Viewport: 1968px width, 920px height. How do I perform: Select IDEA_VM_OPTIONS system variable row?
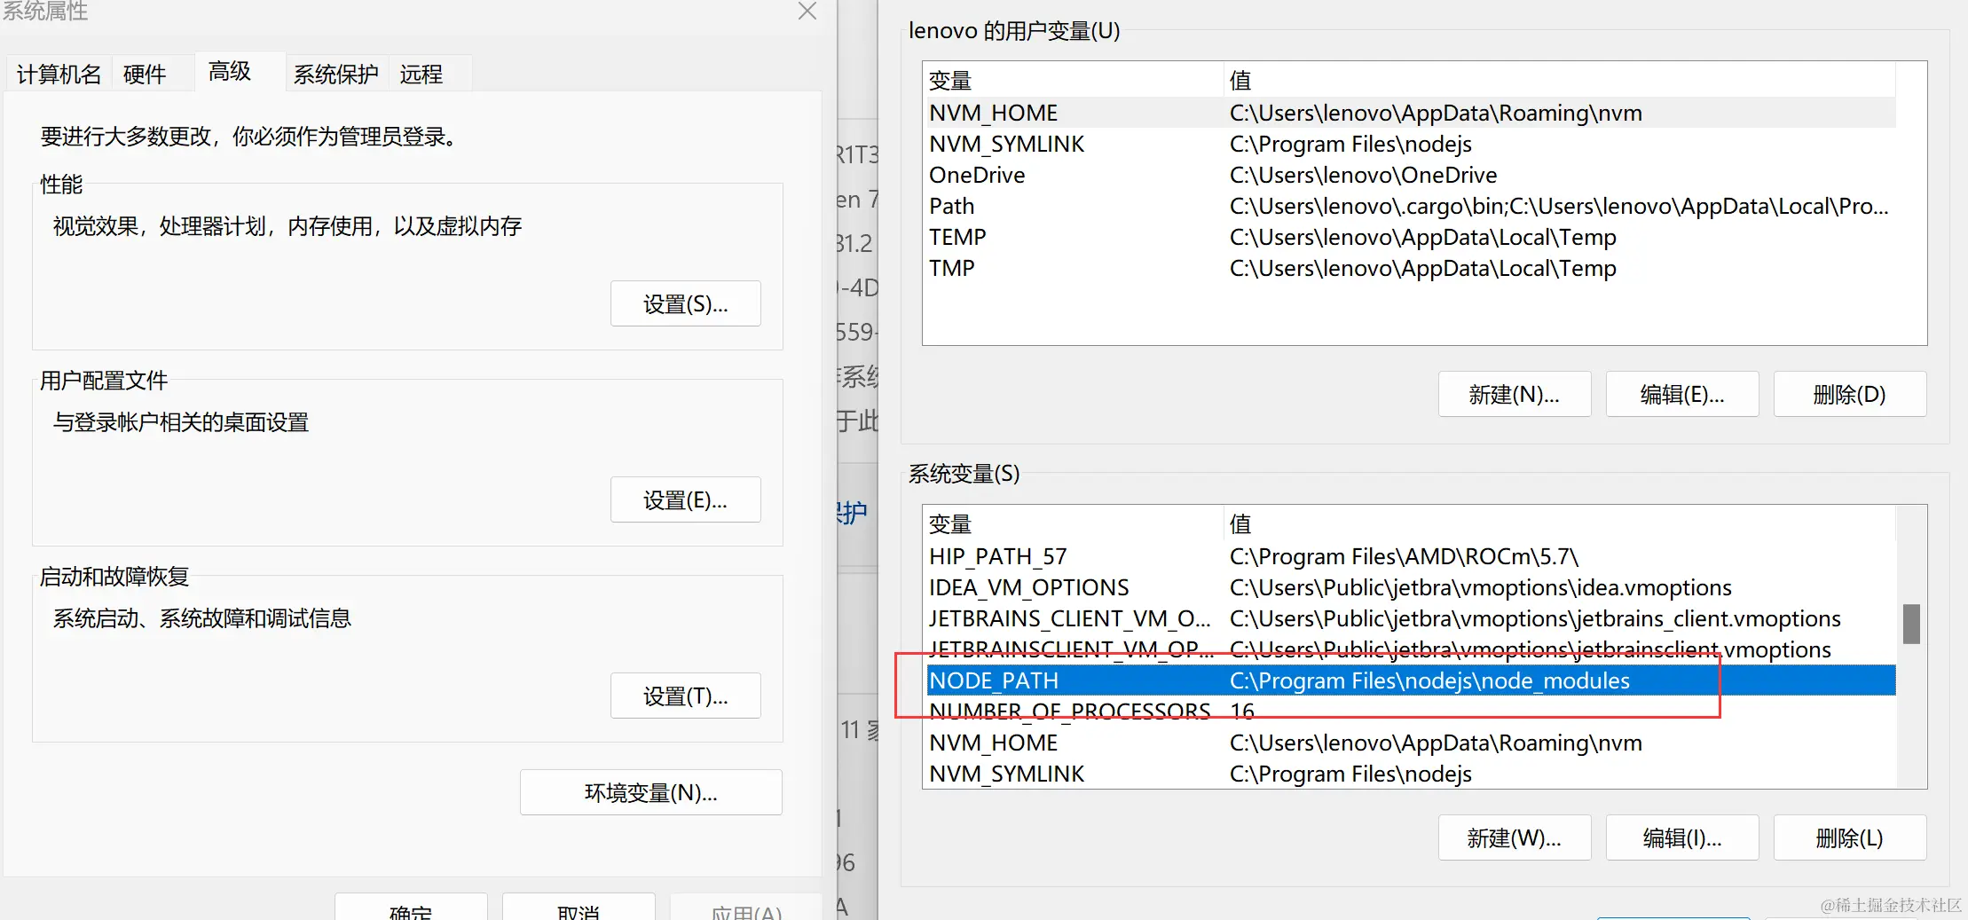click(x=1410, y=587)
